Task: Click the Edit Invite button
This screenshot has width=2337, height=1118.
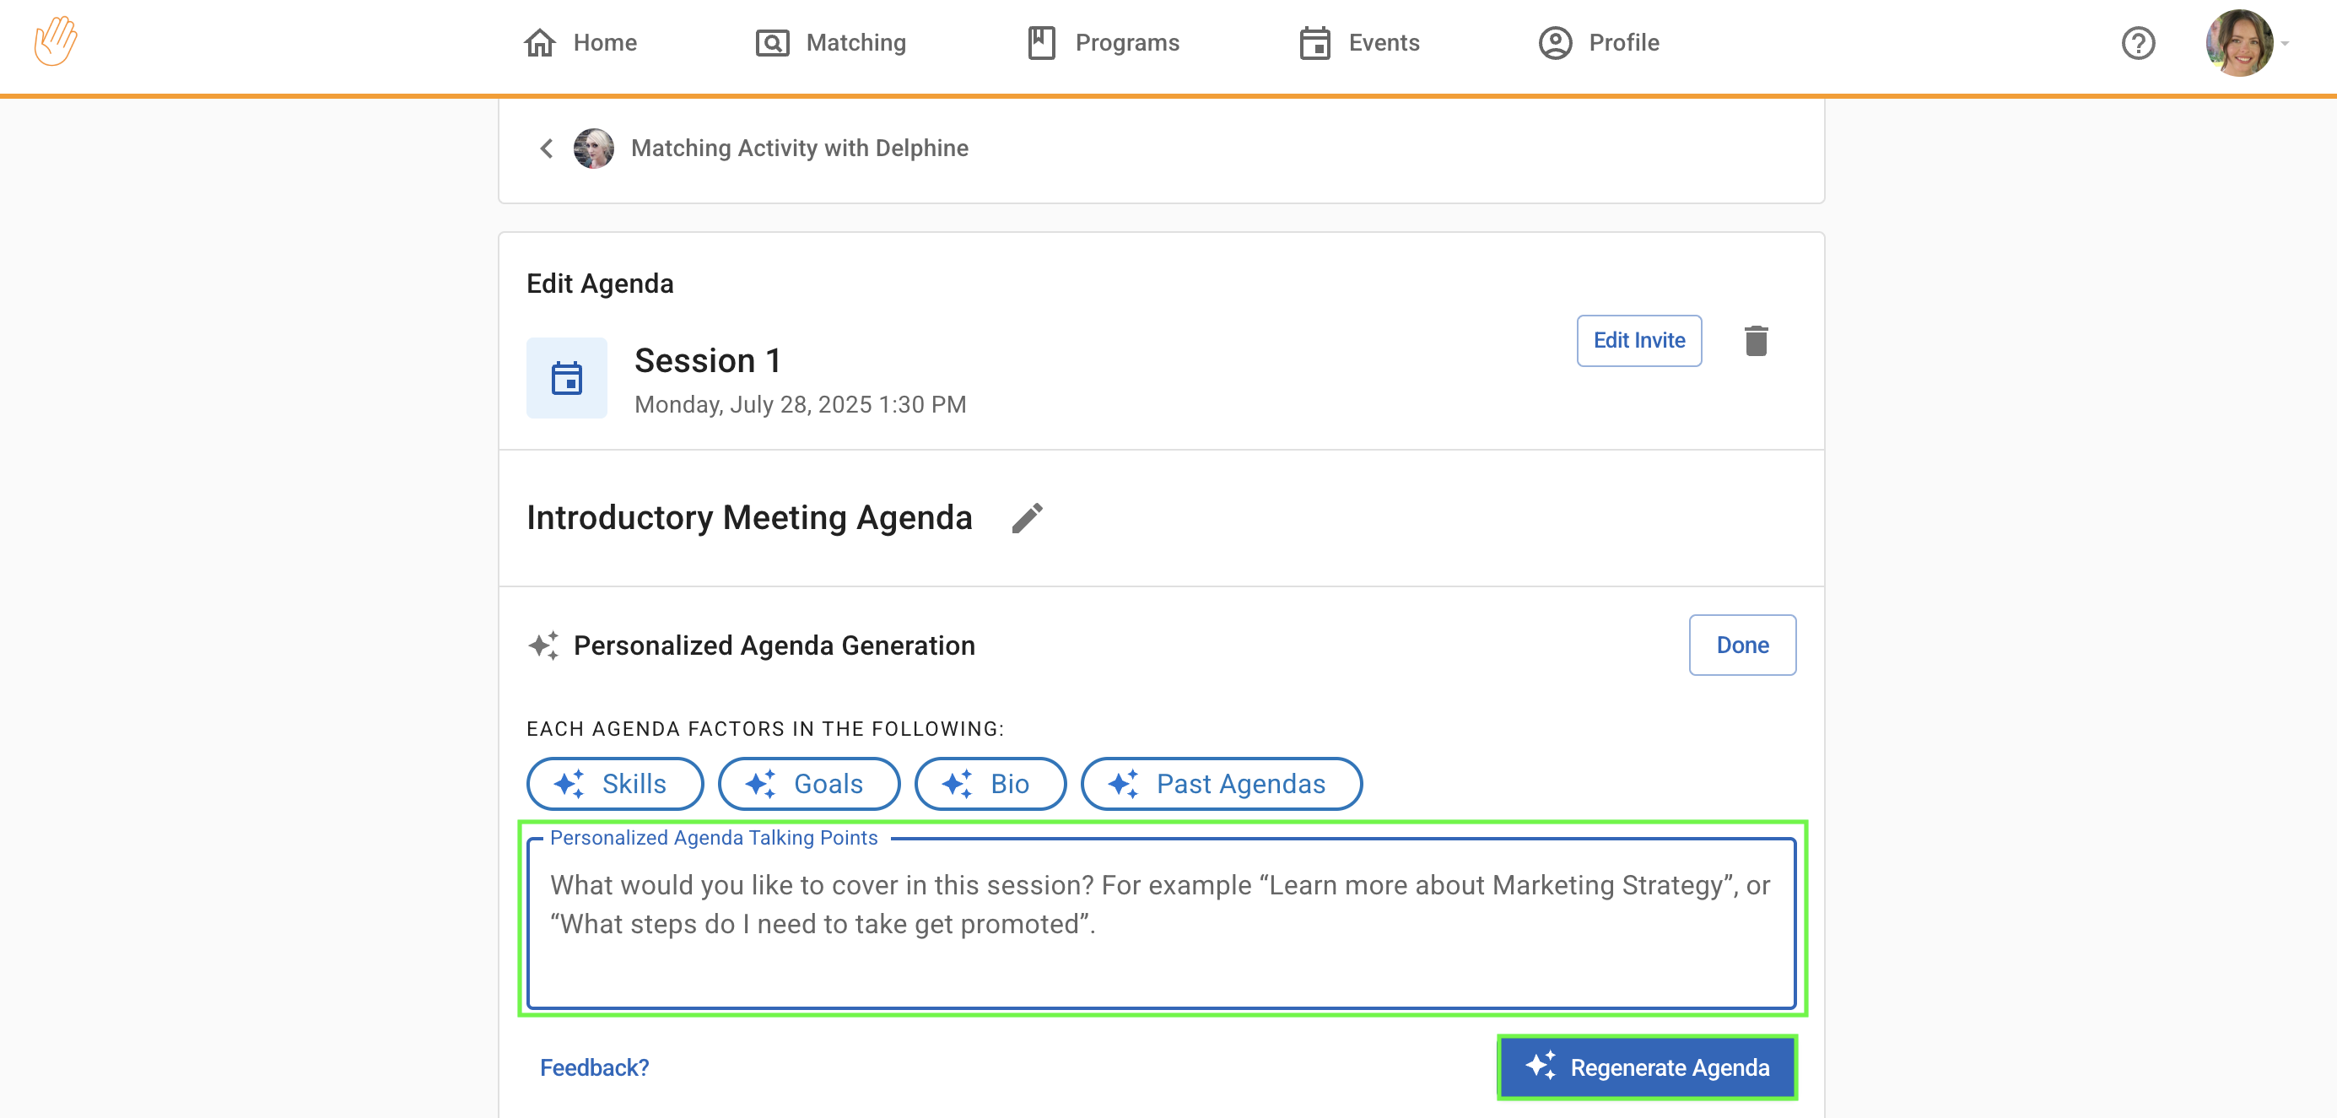Action: click(1638, 340)
